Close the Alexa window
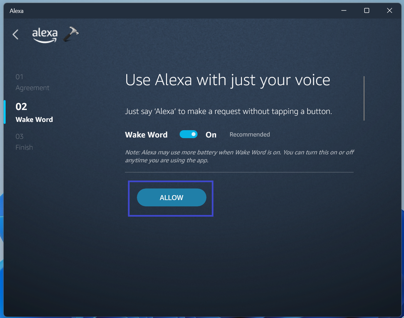 point(389,11)
